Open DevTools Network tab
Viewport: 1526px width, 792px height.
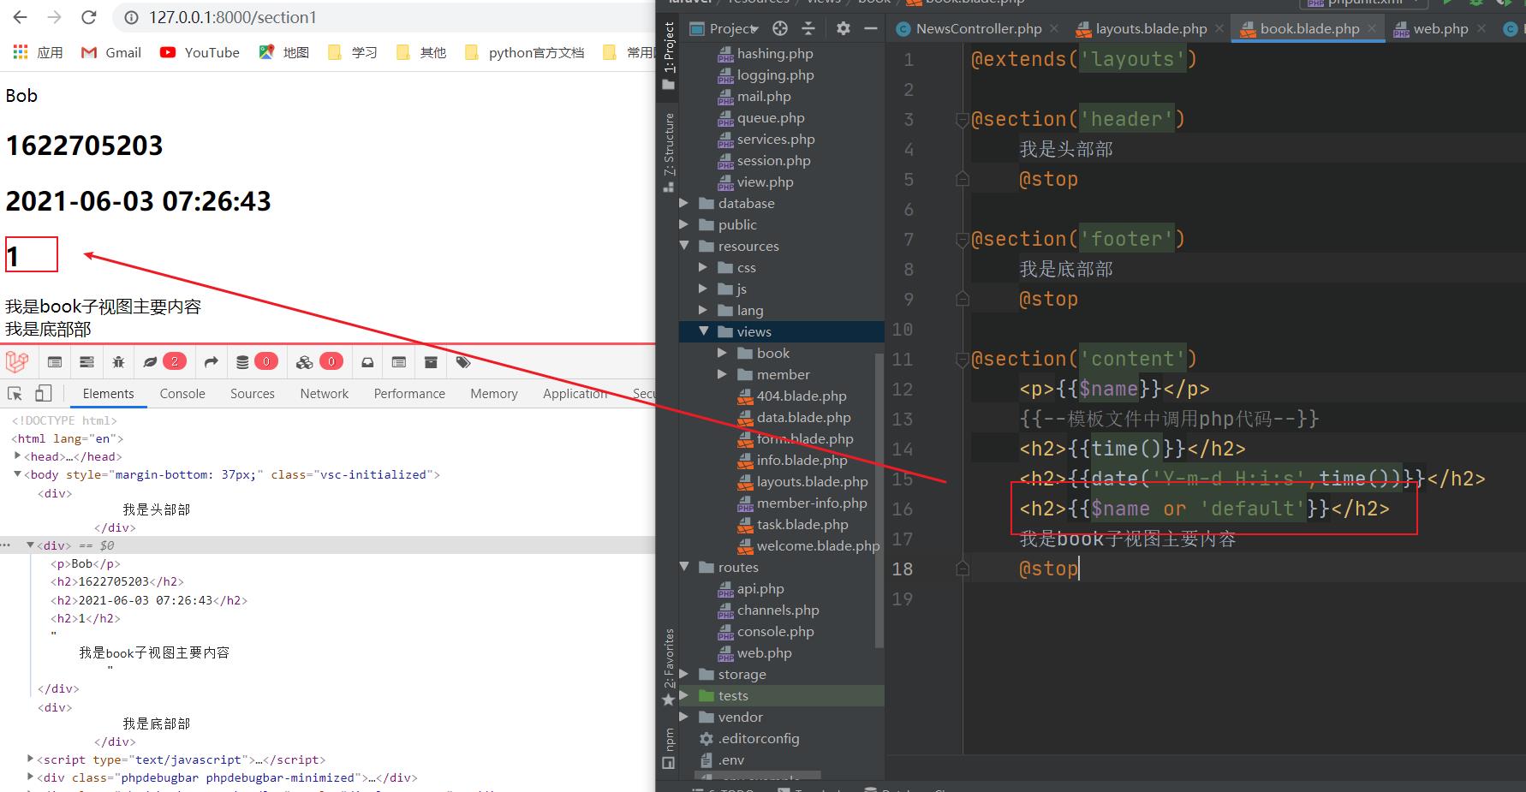pos(325,394)
